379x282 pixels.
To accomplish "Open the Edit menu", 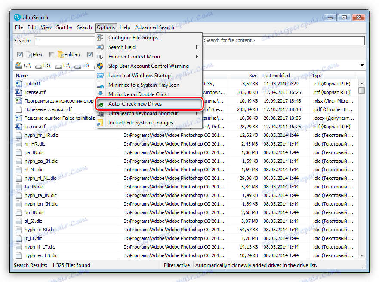I will click(x=32, y=27).
